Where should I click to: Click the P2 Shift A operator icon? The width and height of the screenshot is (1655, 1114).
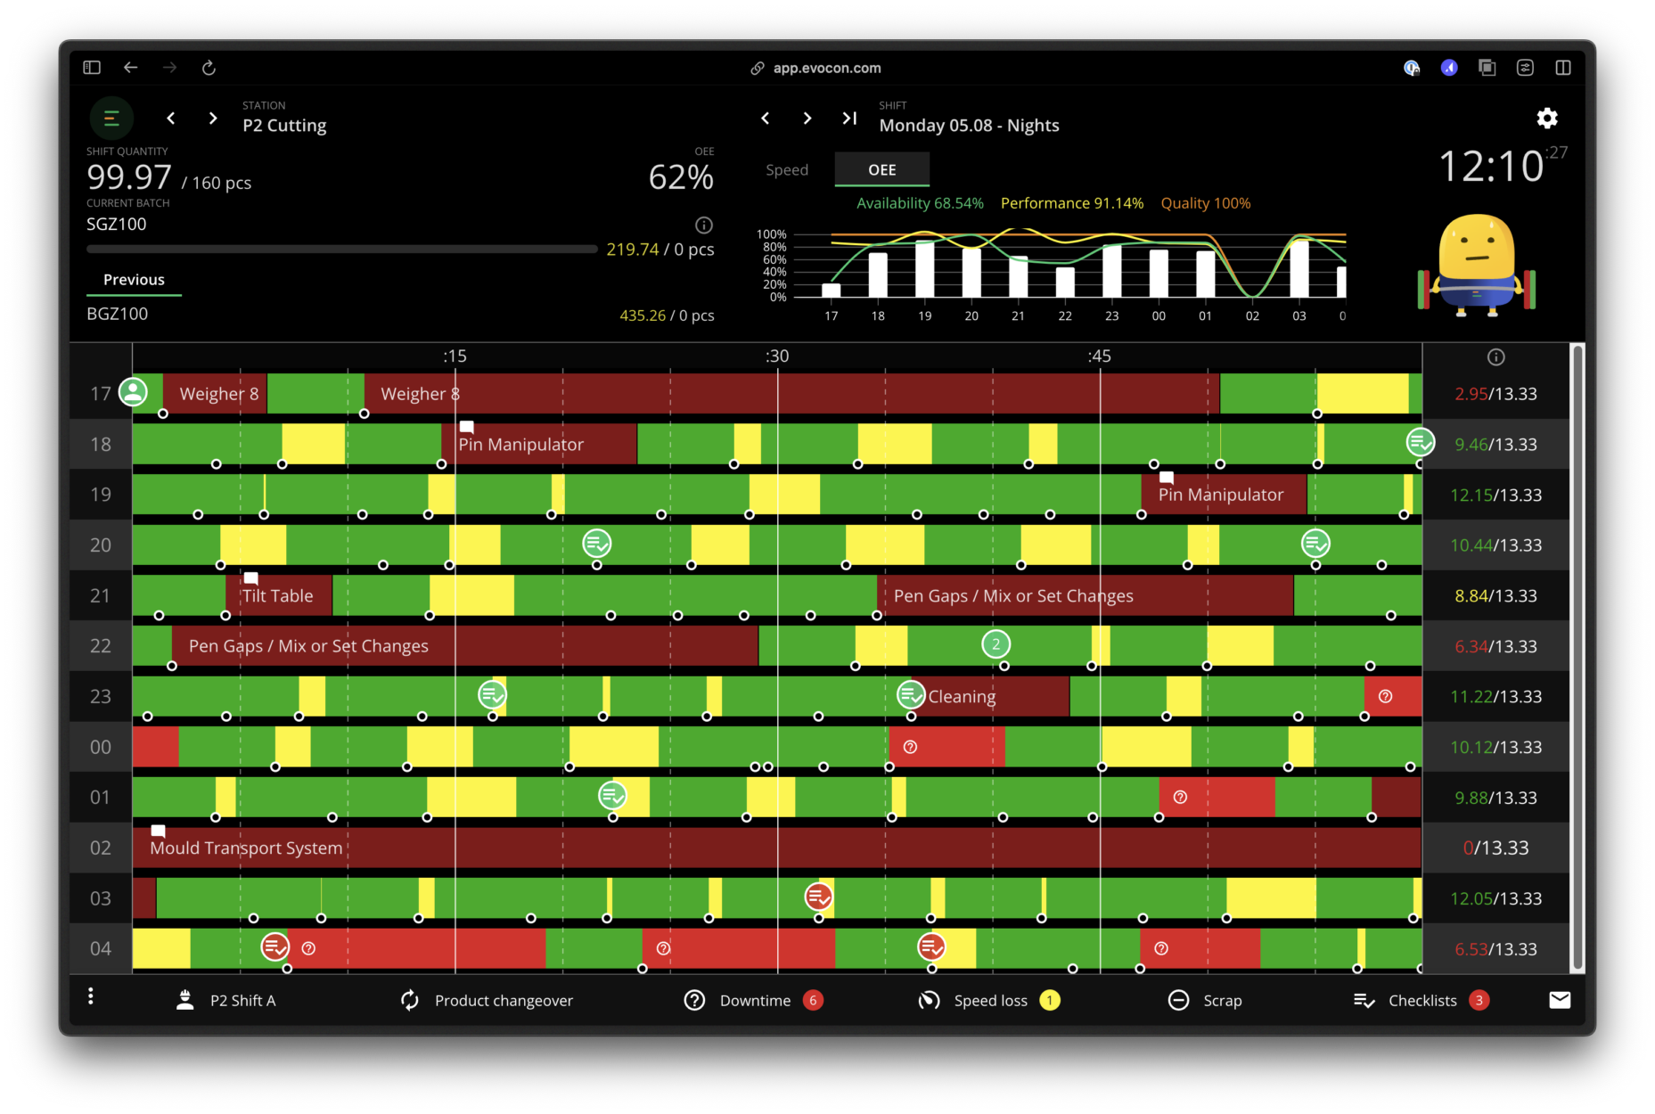coord(184,1000)
